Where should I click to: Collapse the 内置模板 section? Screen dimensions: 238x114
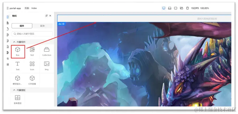point(14,90)
